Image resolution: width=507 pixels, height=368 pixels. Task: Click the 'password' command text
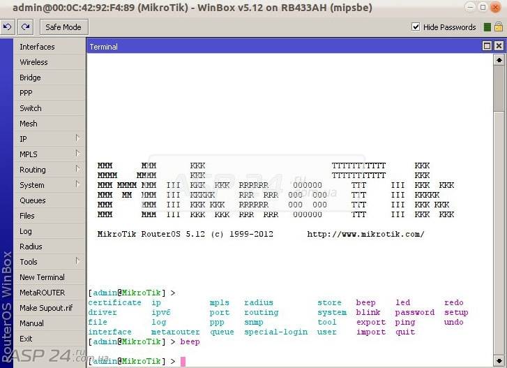pos(414,312)
